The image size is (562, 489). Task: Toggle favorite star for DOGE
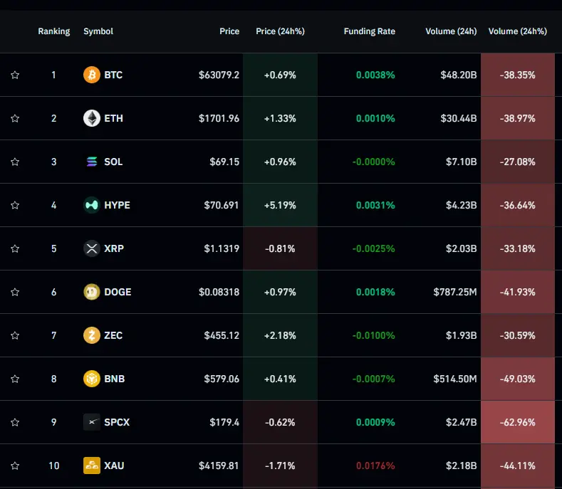point(15,292)
